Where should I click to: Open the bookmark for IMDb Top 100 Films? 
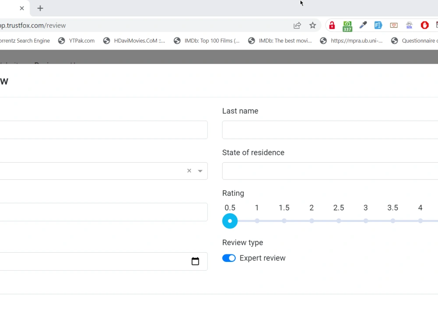[x=207, y=40]
